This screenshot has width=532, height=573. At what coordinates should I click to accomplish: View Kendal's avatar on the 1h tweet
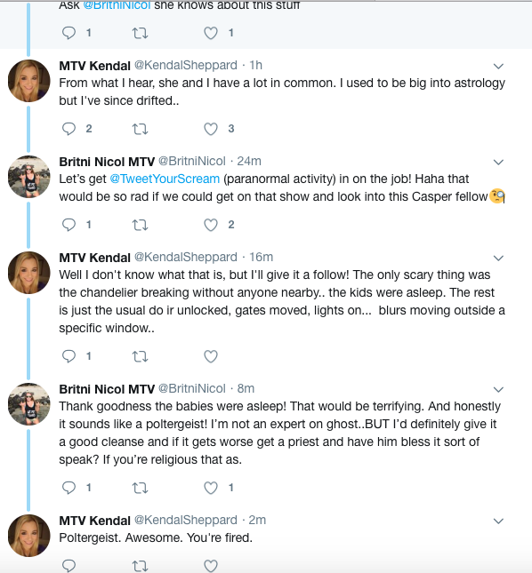[28, 81]
